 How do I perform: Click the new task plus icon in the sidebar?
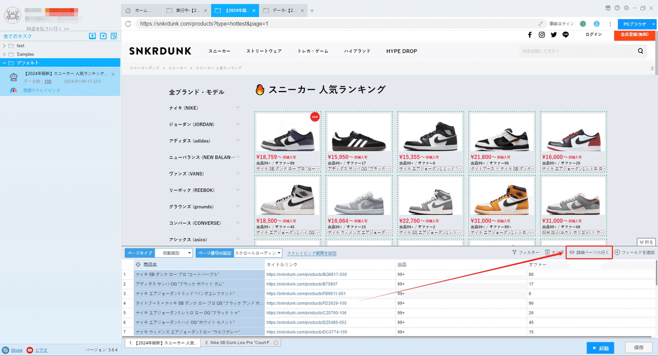[x=103, y=36]
